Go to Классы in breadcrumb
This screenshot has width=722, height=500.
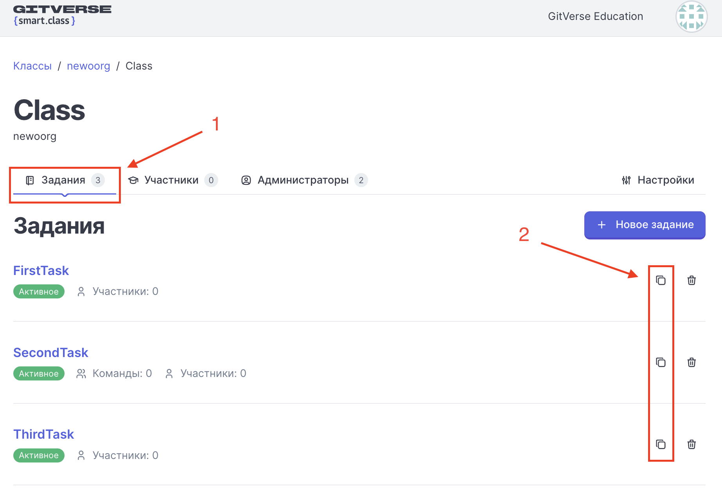click(32, 66)
